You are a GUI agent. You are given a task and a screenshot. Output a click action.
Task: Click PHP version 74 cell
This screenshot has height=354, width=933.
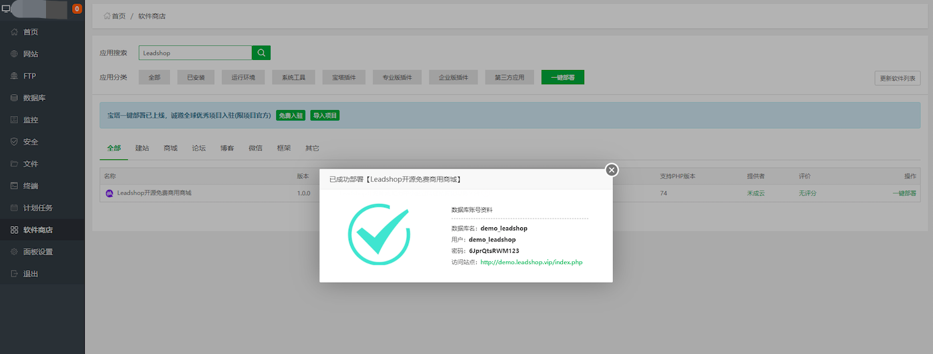pos(664,193)
